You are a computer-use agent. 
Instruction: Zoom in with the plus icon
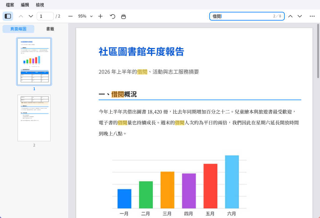tap(100, 16)
